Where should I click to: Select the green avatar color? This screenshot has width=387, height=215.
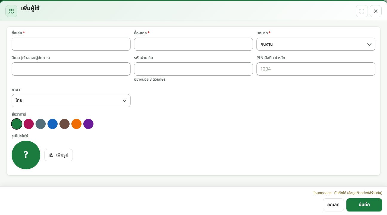point(17,124)
